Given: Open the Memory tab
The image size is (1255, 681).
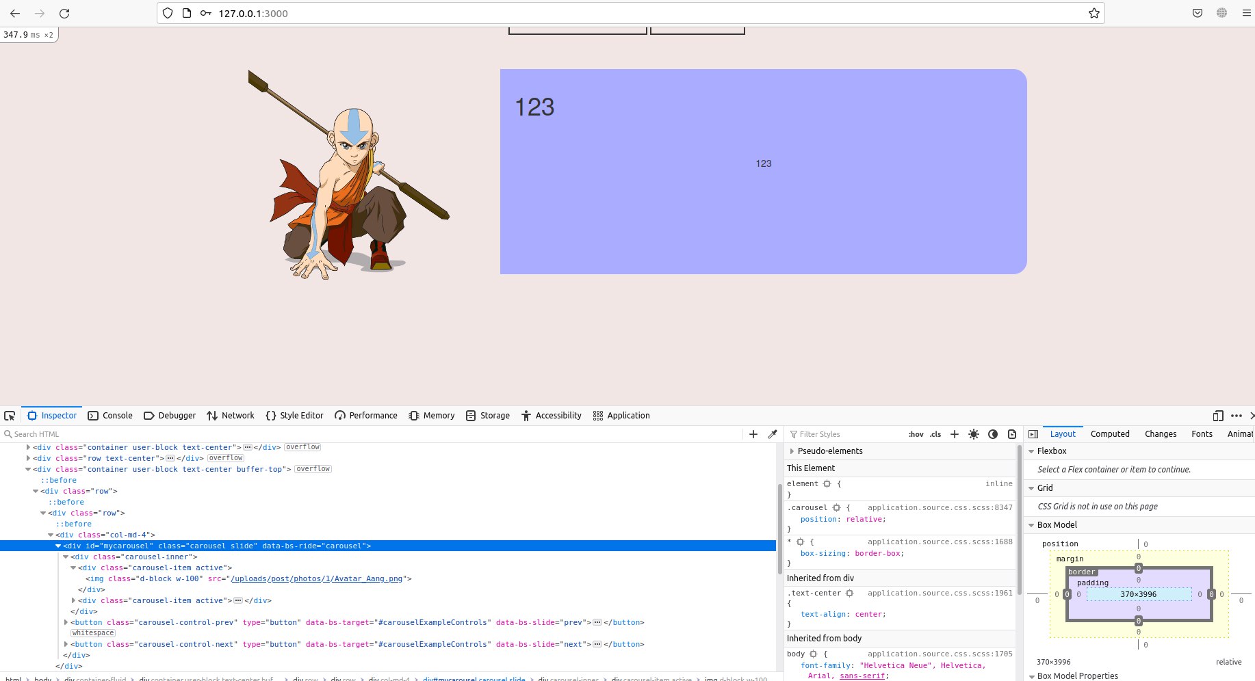Looking at the screenshot, I should pyautogui.click(x=432, y=416).
